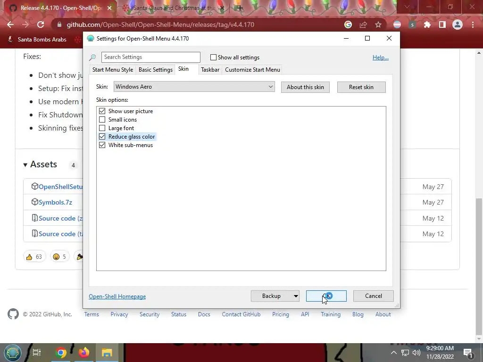Viewport: 483px width, 362px height.
Task: Toggle Chrome side panel icon
Action: pyautogui.click(x=442, y=25)
